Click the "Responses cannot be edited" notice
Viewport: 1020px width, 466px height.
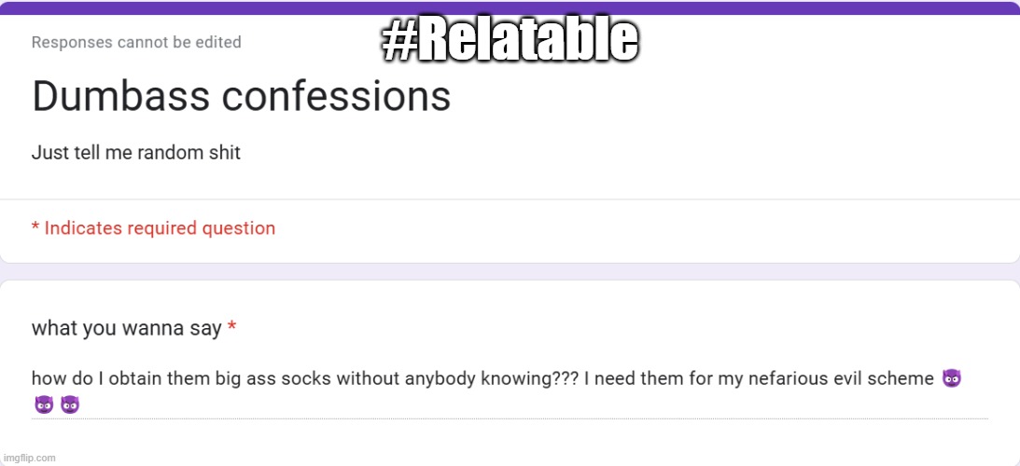136,42
